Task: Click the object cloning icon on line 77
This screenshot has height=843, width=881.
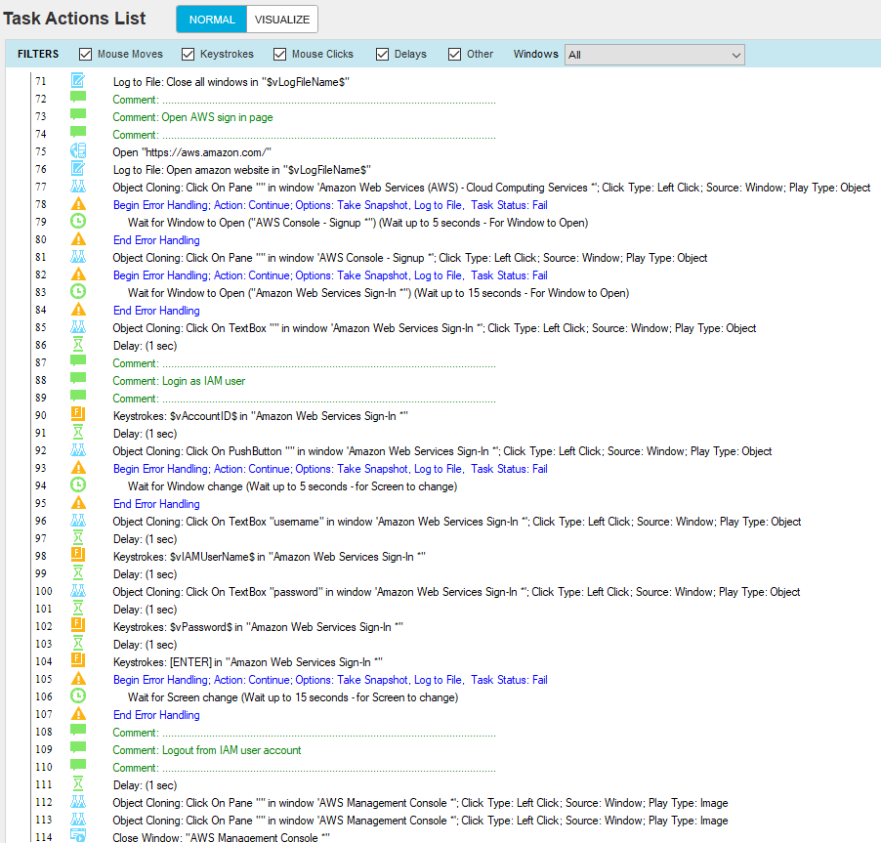Action: [78, 187]
